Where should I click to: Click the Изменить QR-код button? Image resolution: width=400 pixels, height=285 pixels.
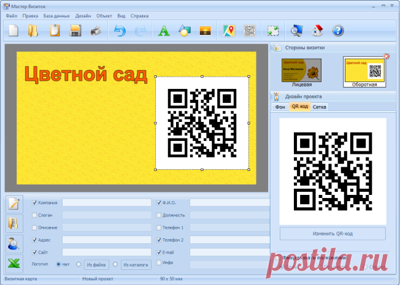click(x=333, y=234)
